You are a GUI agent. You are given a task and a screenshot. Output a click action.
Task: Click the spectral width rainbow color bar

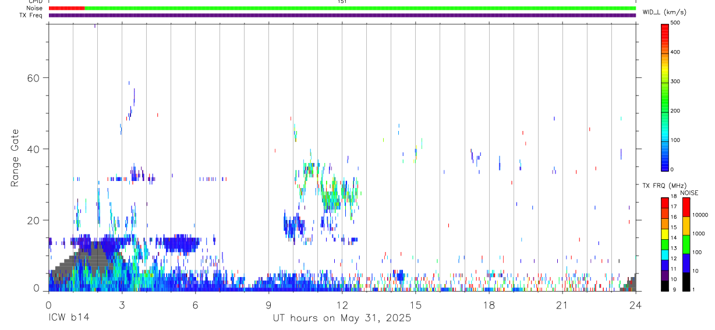664,97
